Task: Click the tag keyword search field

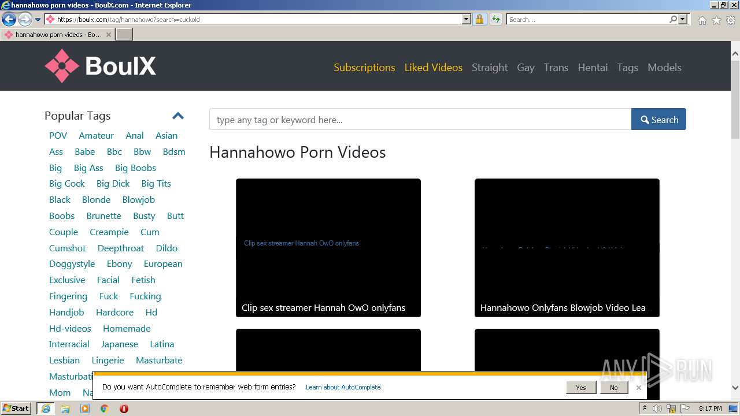Action: [420, 120]
